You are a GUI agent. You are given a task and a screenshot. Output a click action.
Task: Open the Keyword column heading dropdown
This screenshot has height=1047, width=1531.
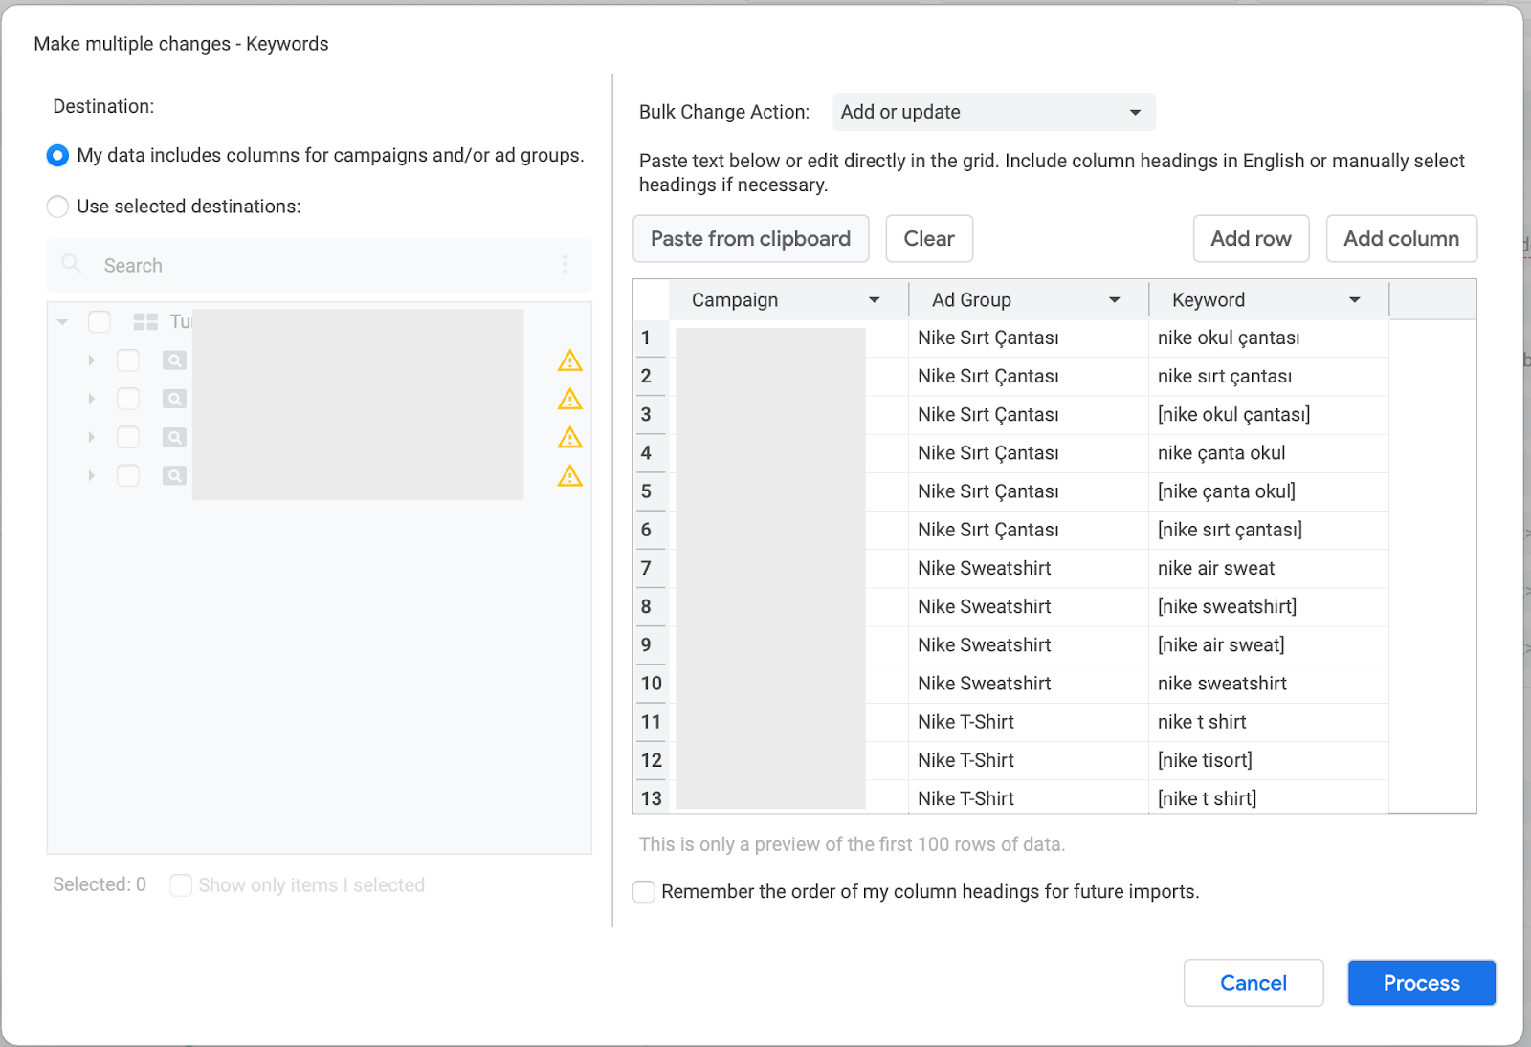[x=1354, y=300]
